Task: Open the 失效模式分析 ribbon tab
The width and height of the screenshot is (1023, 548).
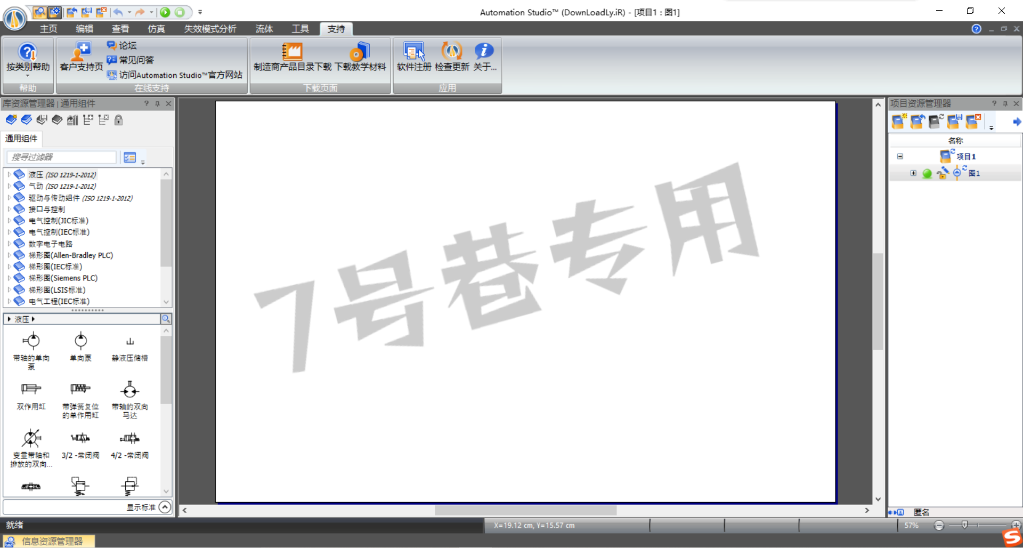Action: (210, 29)
